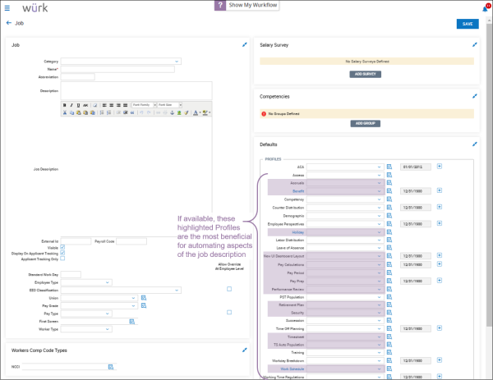Insert anchor in editor toolbar
This screenshot has width=493, height=380.
pos(172,112)
